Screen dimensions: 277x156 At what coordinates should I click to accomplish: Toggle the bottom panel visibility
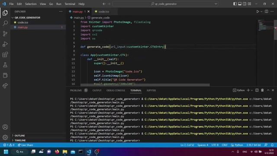point(240,4)
